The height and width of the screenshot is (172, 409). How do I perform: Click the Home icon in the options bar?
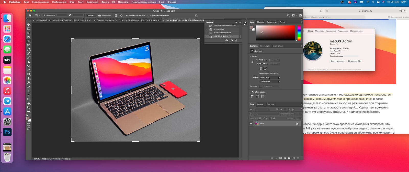point(30,15)
